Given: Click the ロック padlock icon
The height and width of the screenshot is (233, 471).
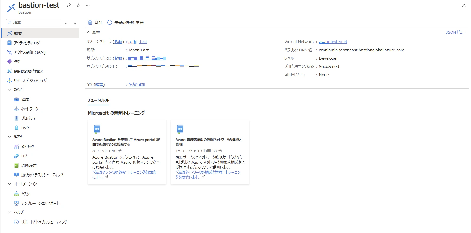Looking at the screenshot, I should (x=17, y=128).
